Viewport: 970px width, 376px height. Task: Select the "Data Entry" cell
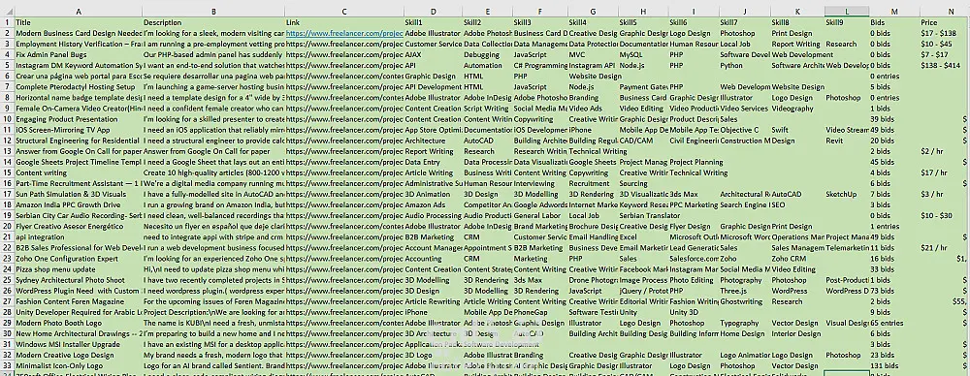click(x=433, y=163)
